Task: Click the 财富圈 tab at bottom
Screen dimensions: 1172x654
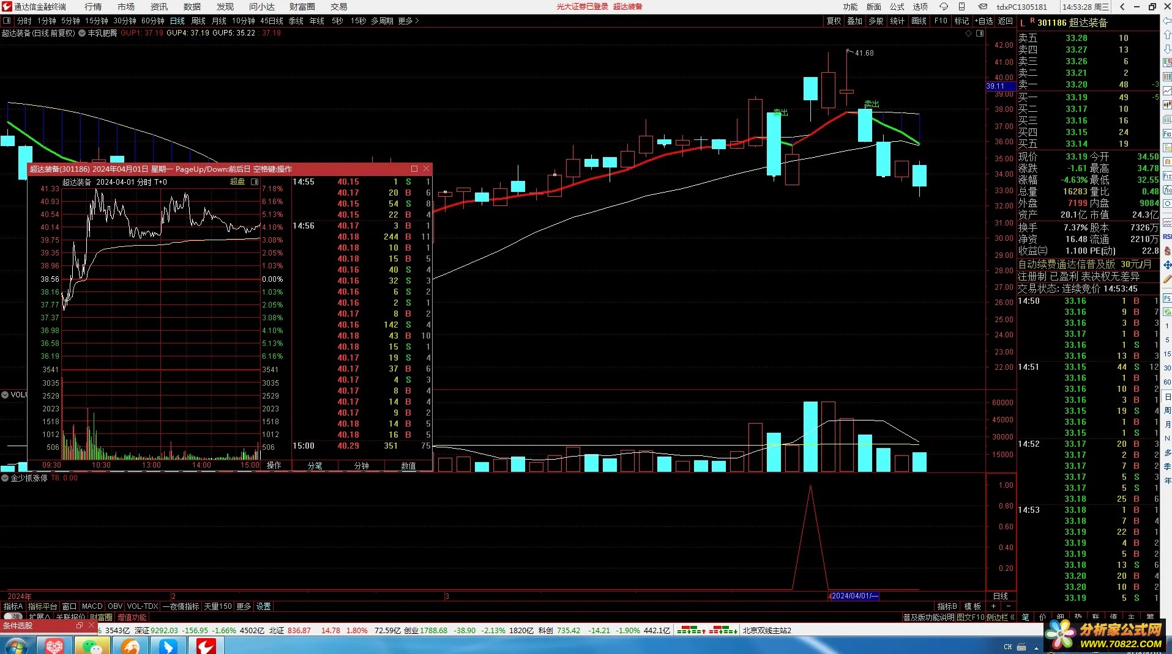Action: point(101,617)
